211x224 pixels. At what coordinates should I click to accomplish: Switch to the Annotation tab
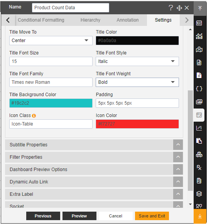pos(128,20)
